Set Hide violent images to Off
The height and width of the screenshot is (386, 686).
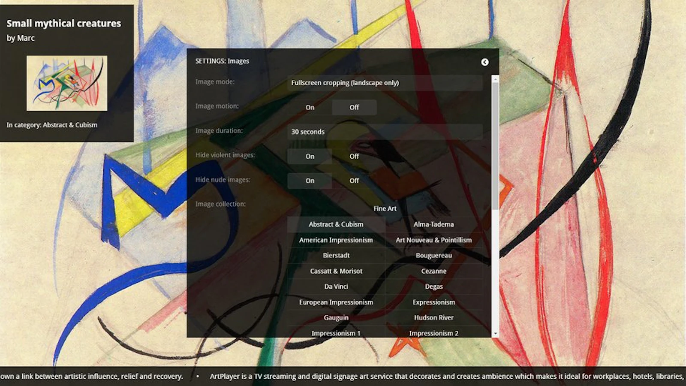tap(354, 156)
